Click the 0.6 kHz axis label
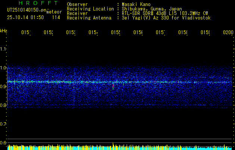This screenshot has width=235, height=150. (x=3, y=142)
